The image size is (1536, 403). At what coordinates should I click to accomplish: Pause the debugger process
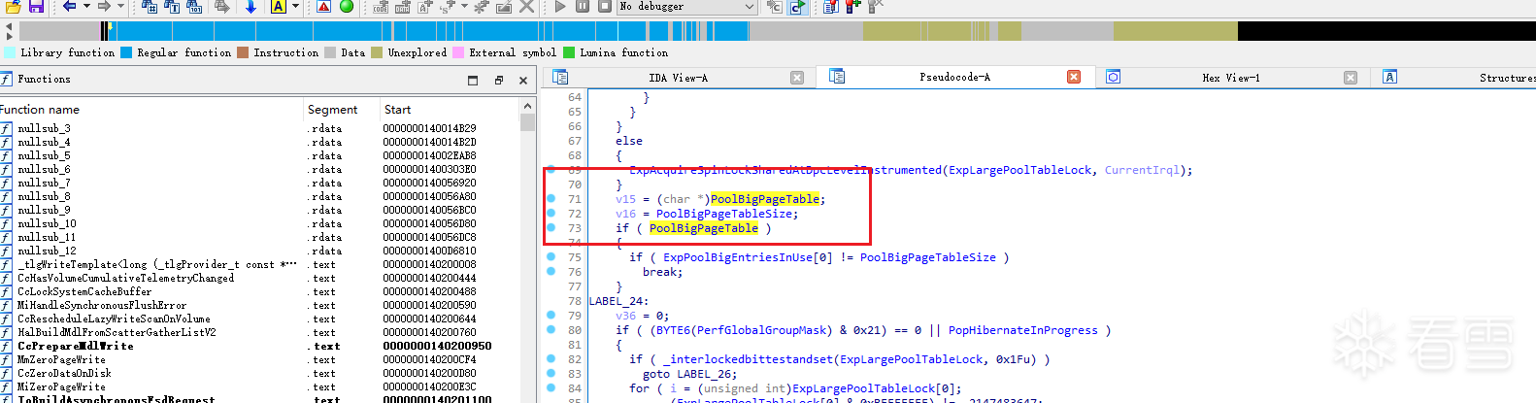(583, 7)
